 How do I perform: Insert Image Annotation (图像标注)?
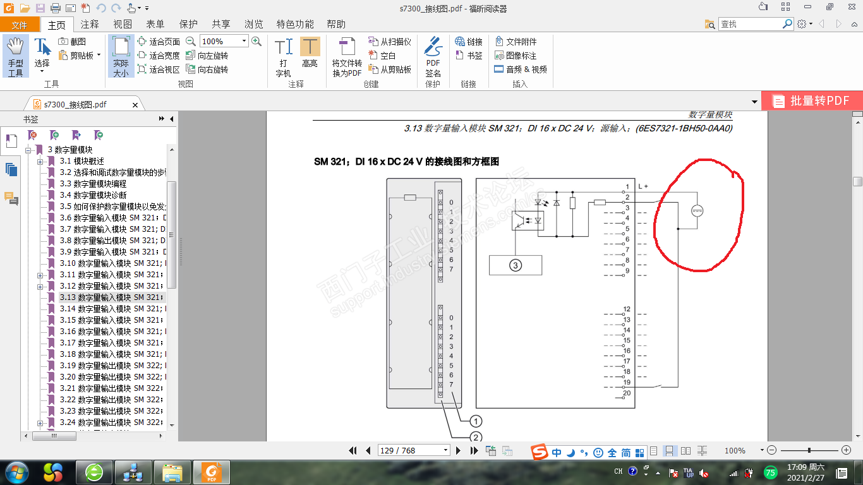click(516, 56)
